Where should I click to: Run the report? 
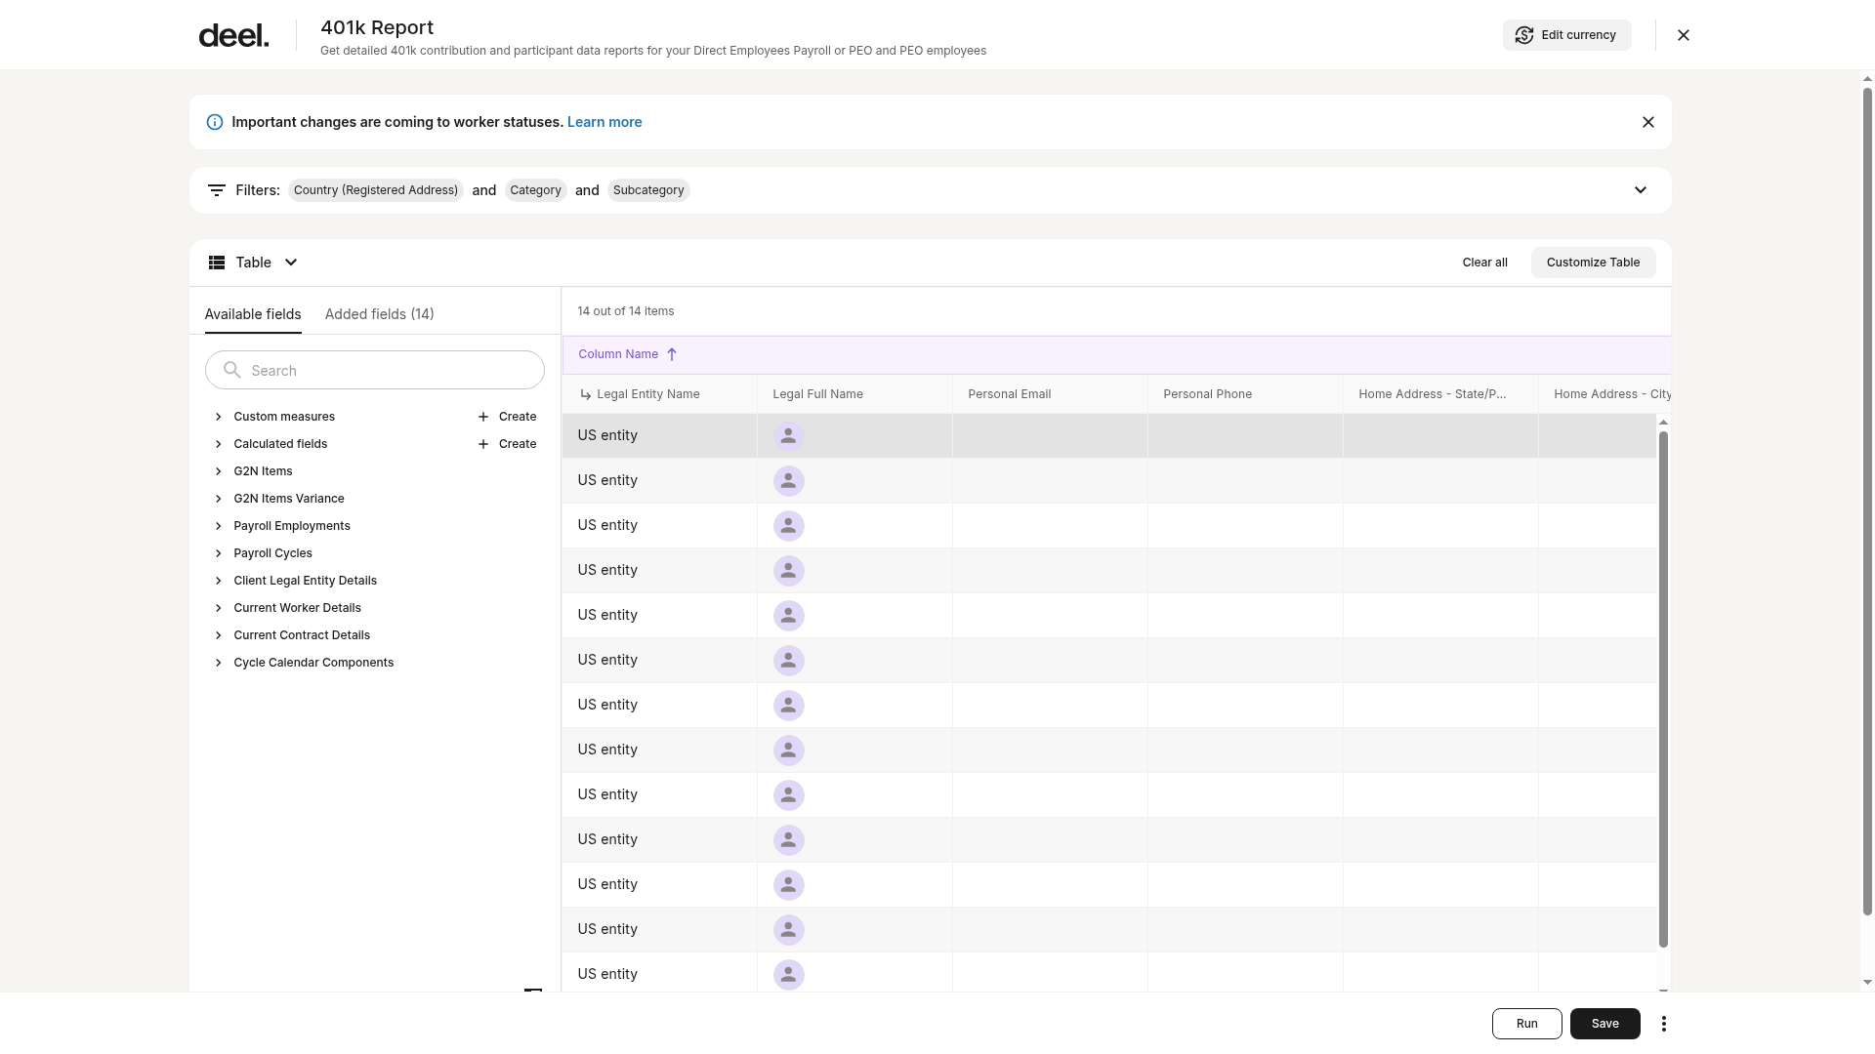(x=1527, y=1024)
